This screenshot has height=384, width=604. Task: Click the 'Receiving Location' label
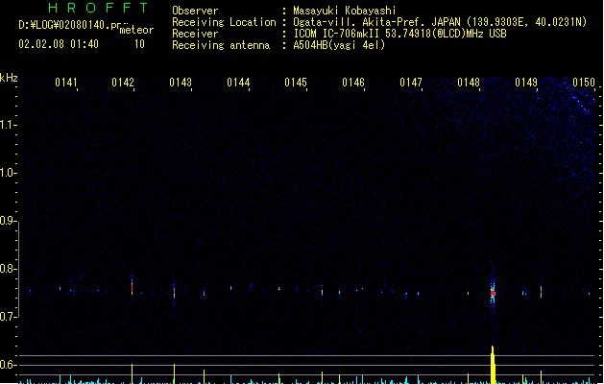pyautogui.click(x=224, y=22)
